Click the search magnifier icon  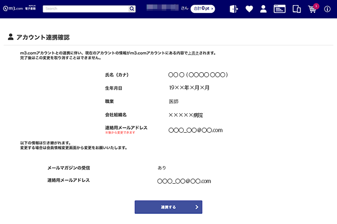[132, 9]
